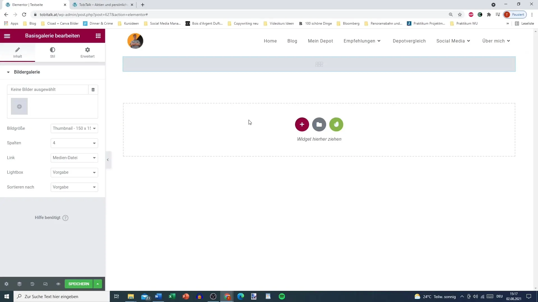Open the Link dropdown
This screenshot has width=538, height=302.
click(74, 158)
